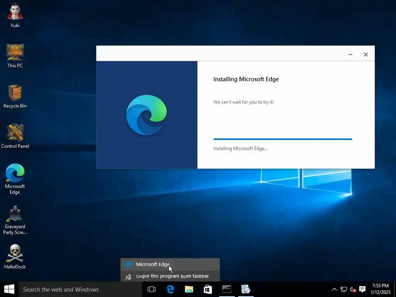
Task: Select the This PC desktop icon
Action: point(15,56)
